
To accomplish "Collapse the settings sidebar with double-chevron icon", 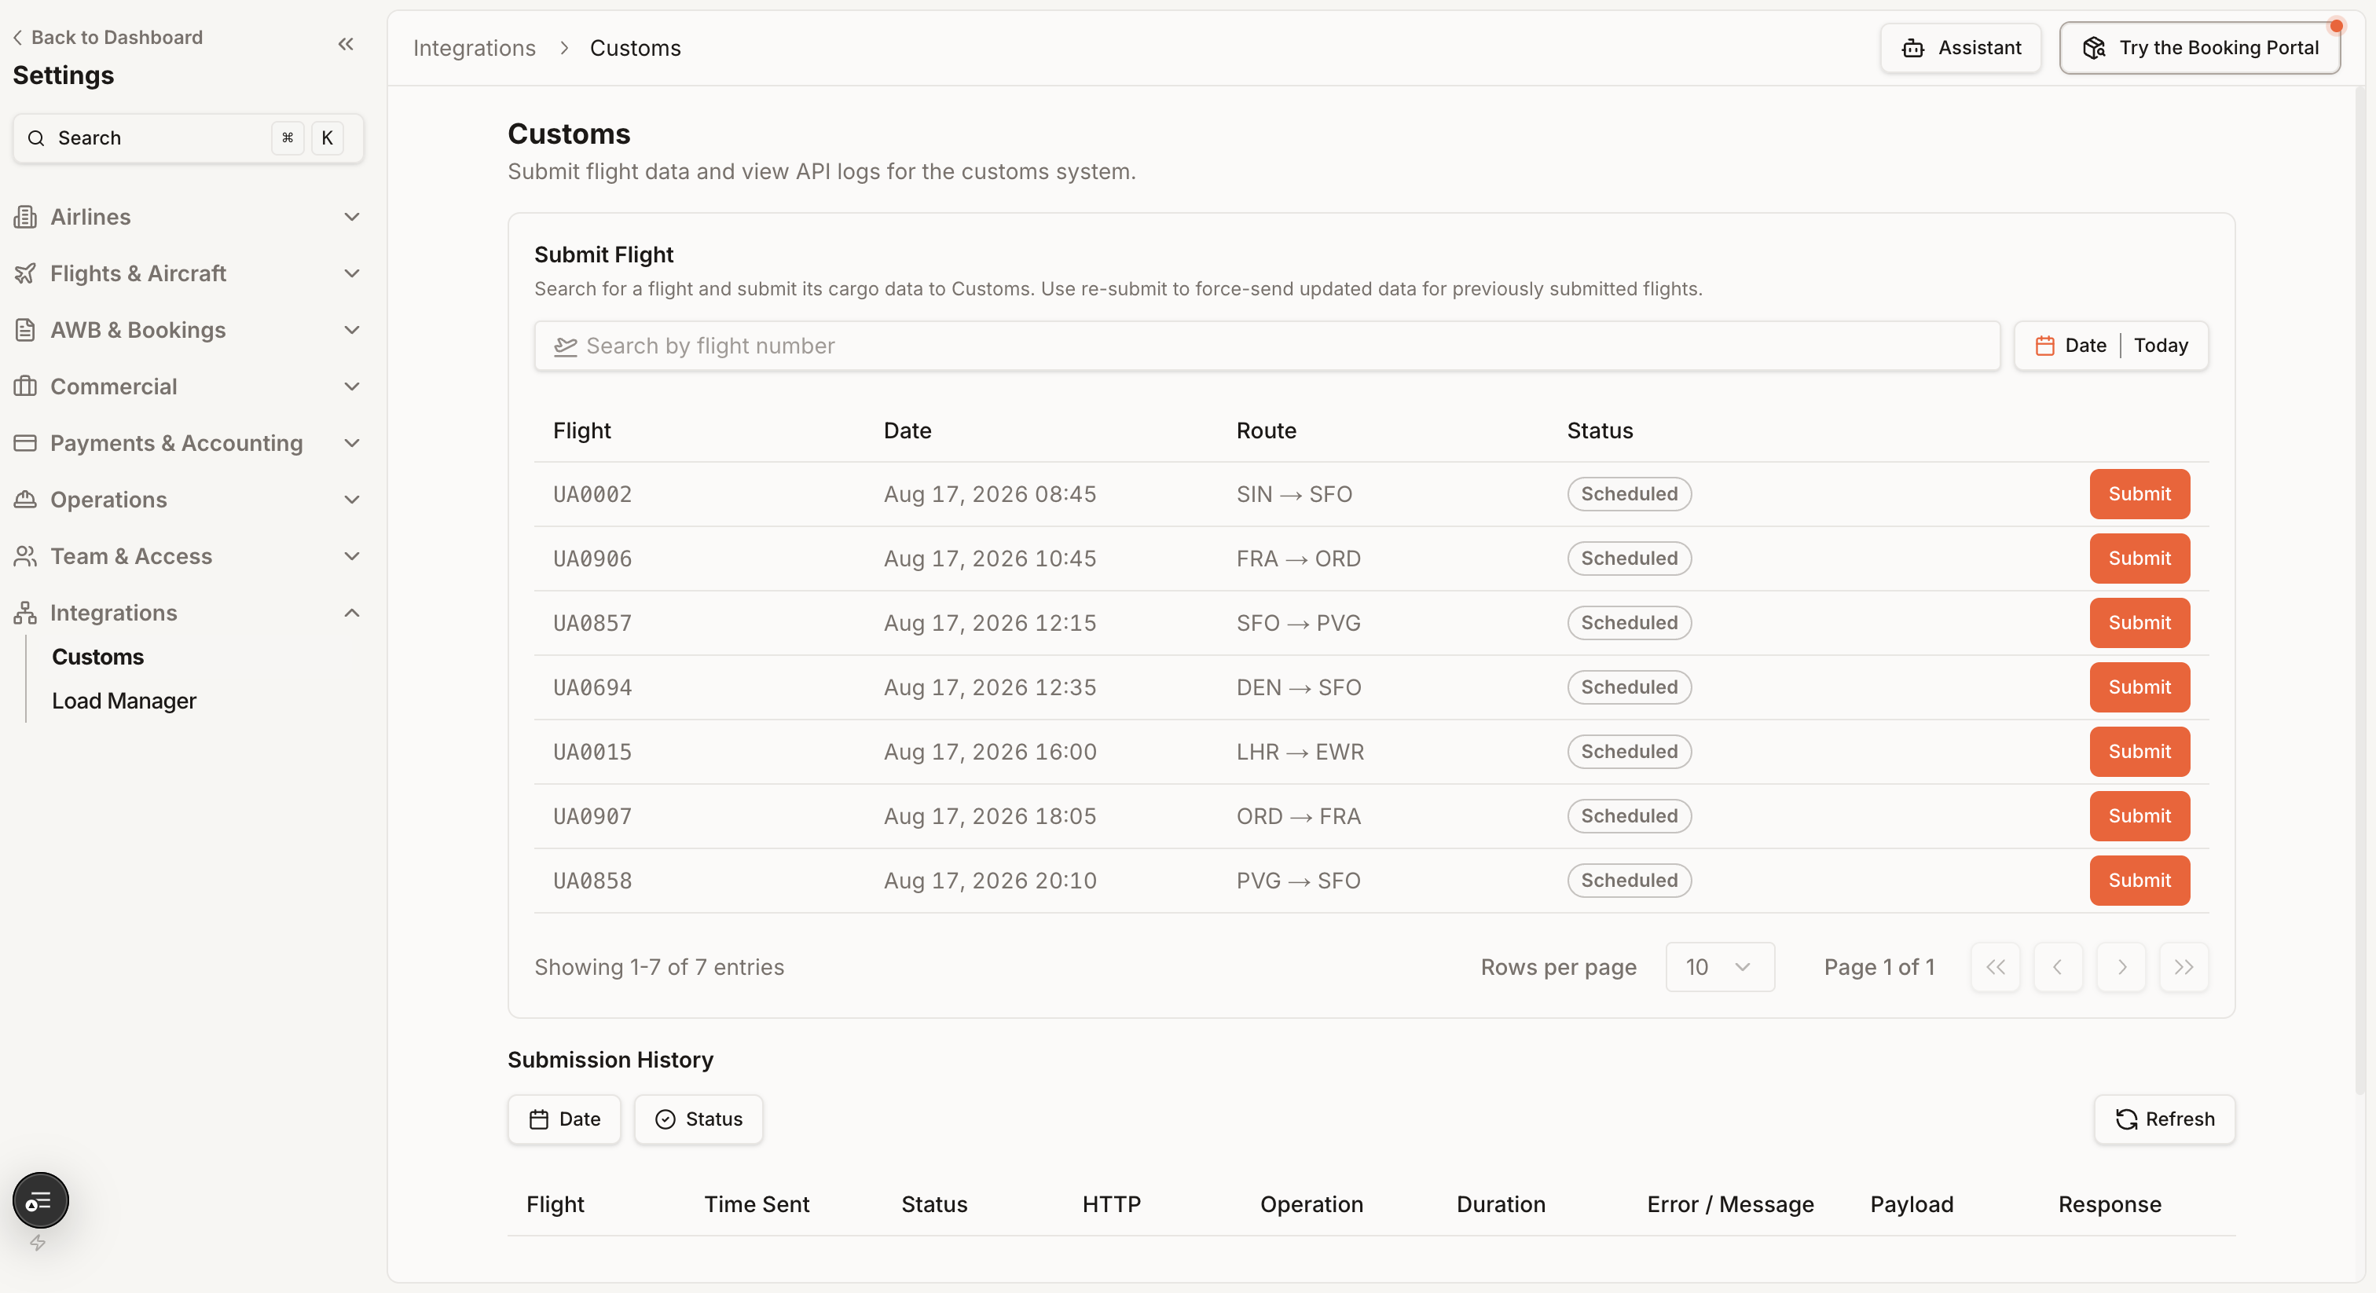I will point(346,43).
